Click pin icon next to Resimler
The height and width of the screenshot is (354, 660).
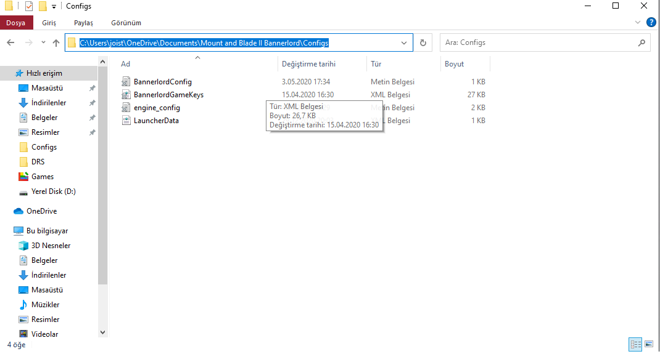coord(92,132)
